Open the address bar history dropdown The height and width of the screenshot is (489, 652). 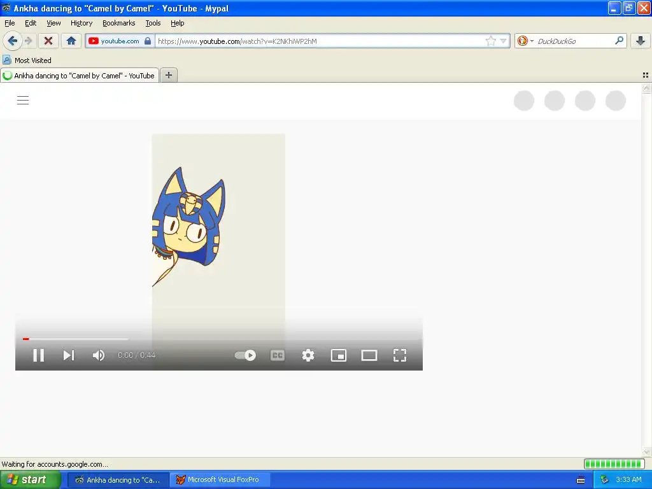point(503,41)
